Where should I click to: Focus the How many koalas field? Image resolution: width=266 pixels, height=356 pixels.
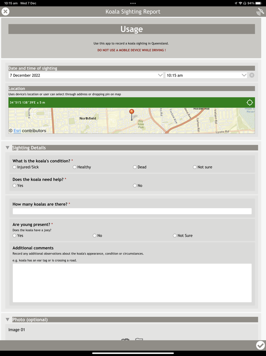pos(132,211)
